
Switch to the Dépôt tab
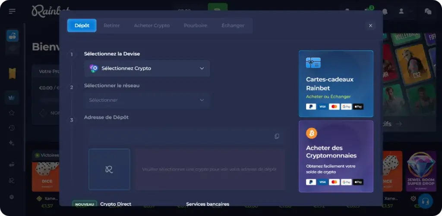[82, 25]
